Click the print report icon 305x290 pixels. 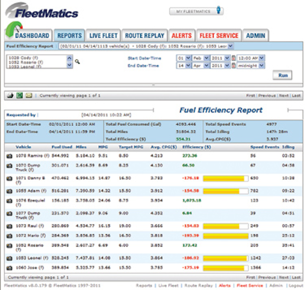point(10,95)
